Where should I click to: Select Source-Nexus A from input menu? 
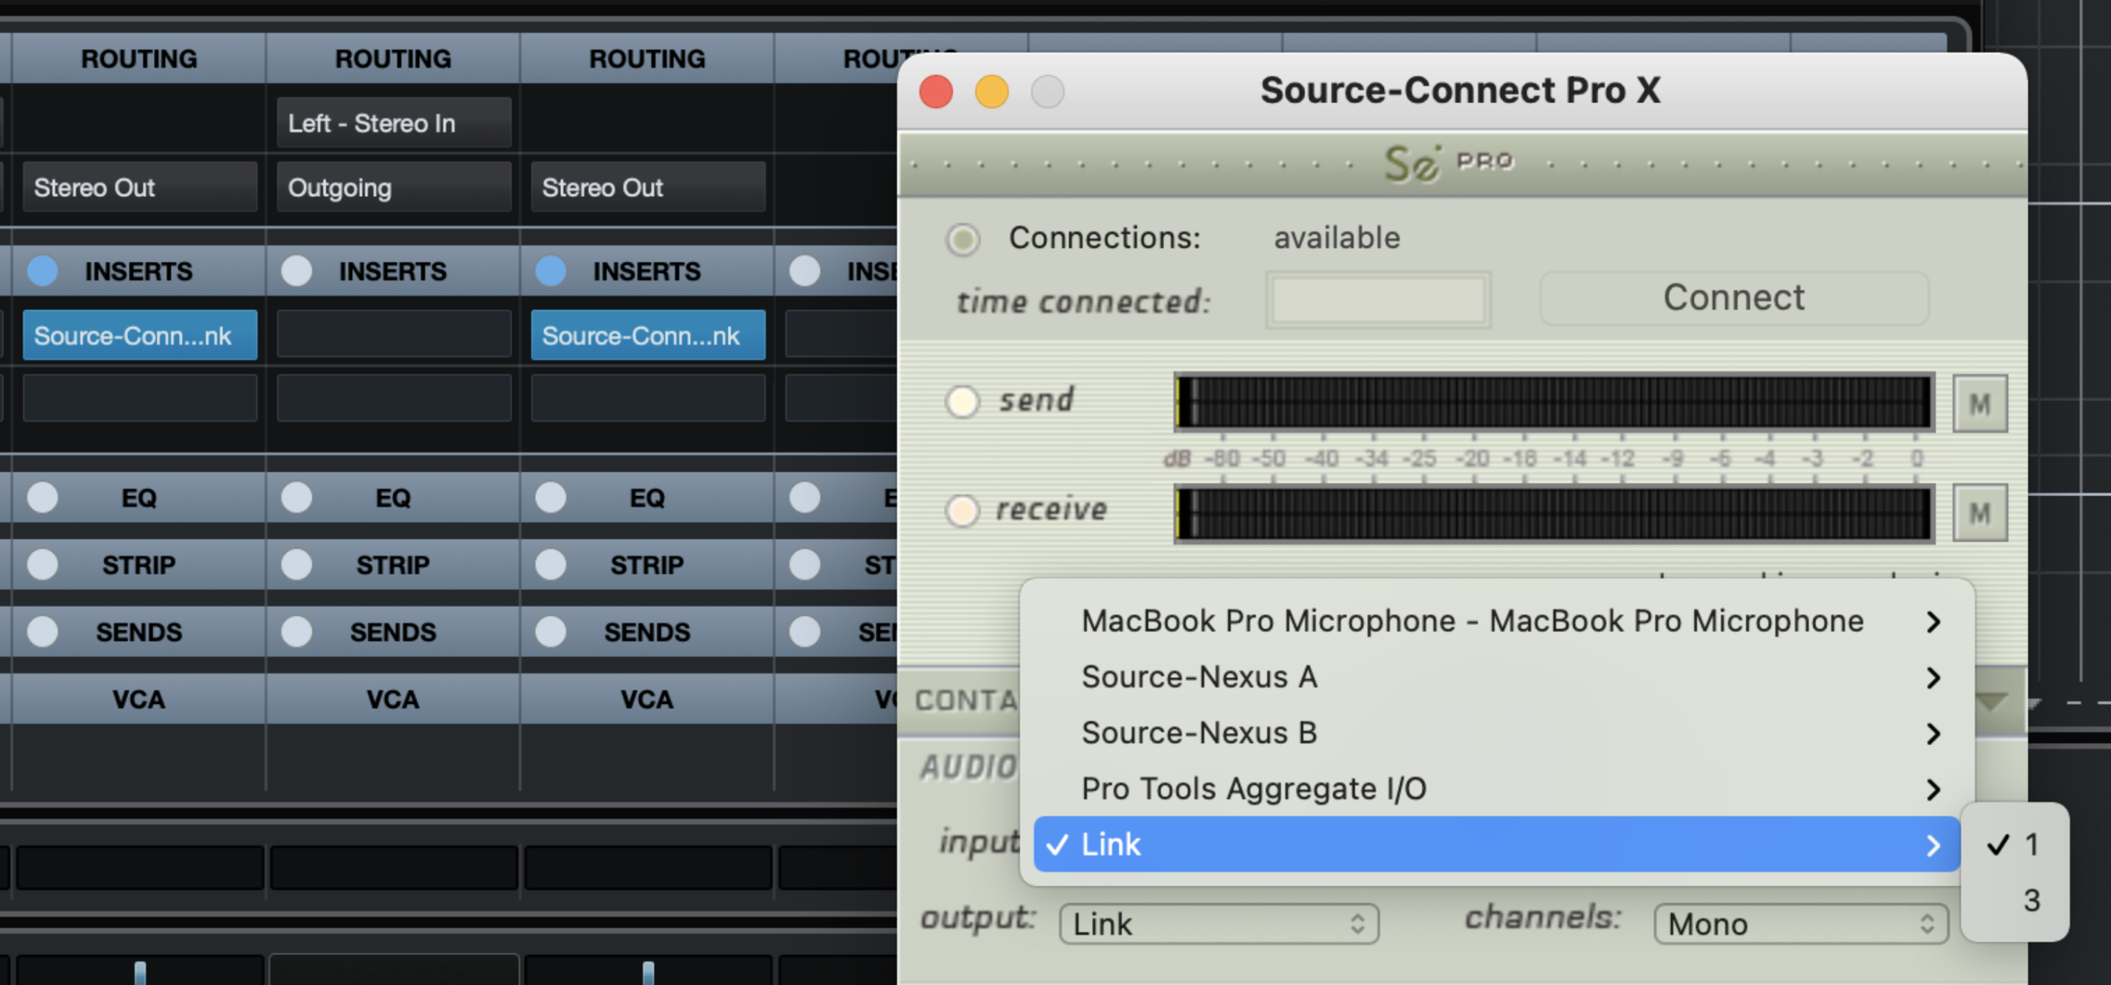coord(1200,677)
